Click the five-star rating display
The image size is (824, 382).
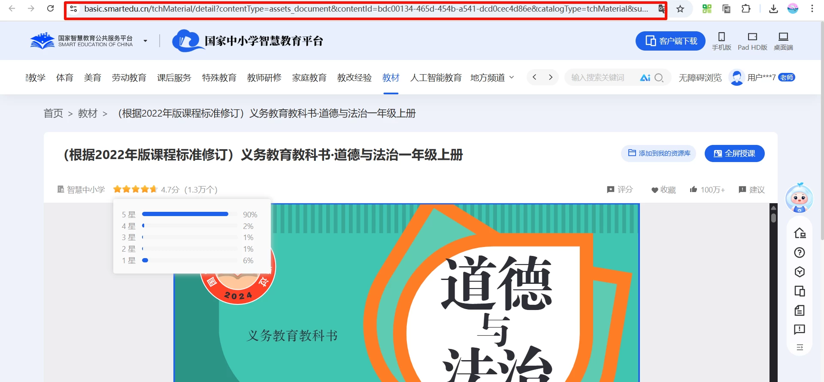pos(136,189)
